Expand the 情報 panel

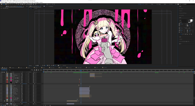[180, 6]
